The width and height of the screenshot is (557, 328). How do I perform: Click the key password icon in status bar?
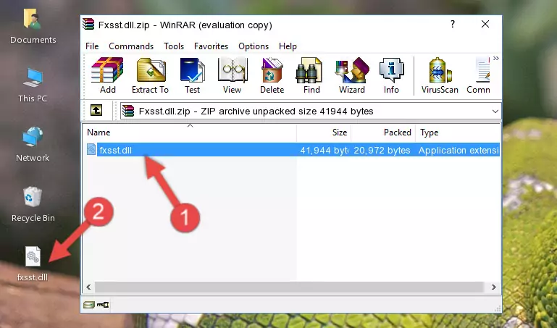point(103,305)
